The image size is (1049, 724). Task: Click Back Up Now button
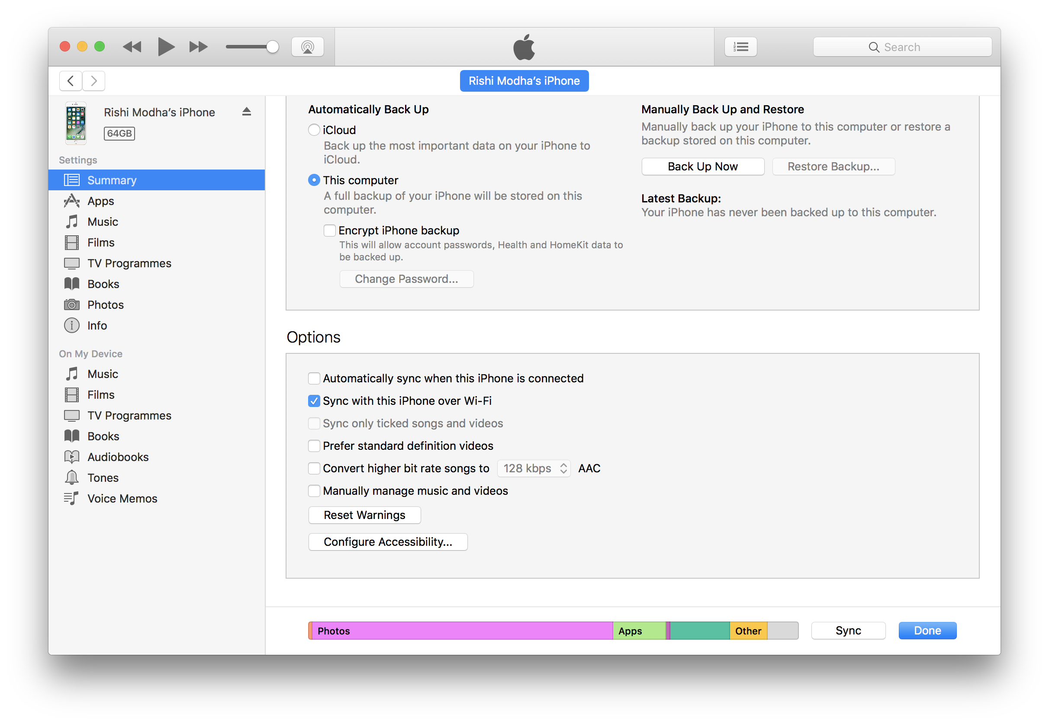coord(703,167)
